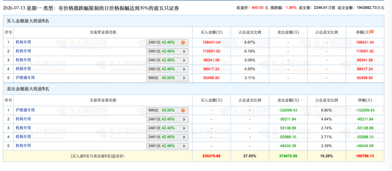Image resolution: width=392 pixels, height=171 pixels.
Task: Click blue arrow in buyer 沪股通专用 row 60498.90
Action: point(184,78)
